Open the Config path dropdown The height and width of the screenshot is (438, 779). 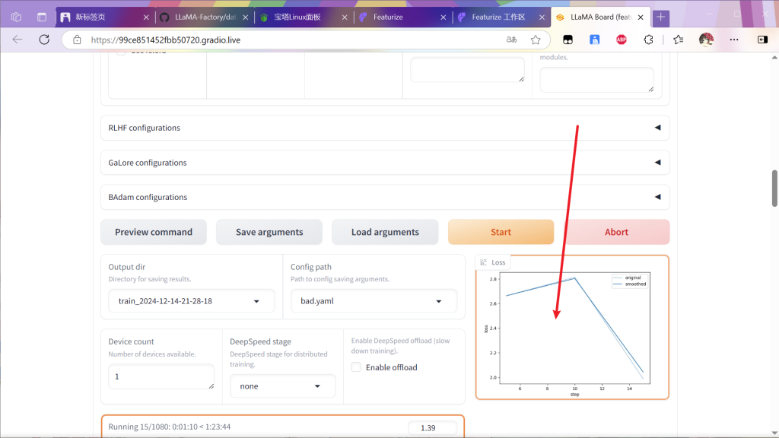pos(374,301)
